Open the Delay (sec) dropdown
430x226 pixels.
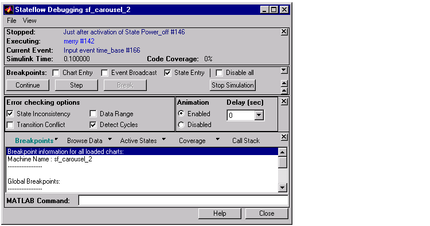coord(259,115)
